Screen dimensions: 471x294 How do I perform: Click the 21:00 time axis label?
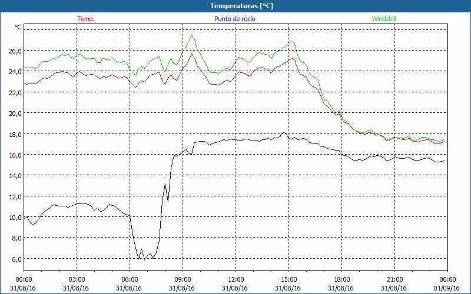click(394, 280)
